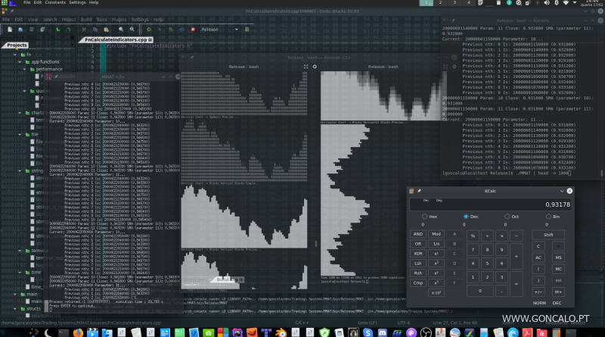The image size is (605, 337).
Task: Click the pin icon in KCalc title bar
Action: [418, 192]
